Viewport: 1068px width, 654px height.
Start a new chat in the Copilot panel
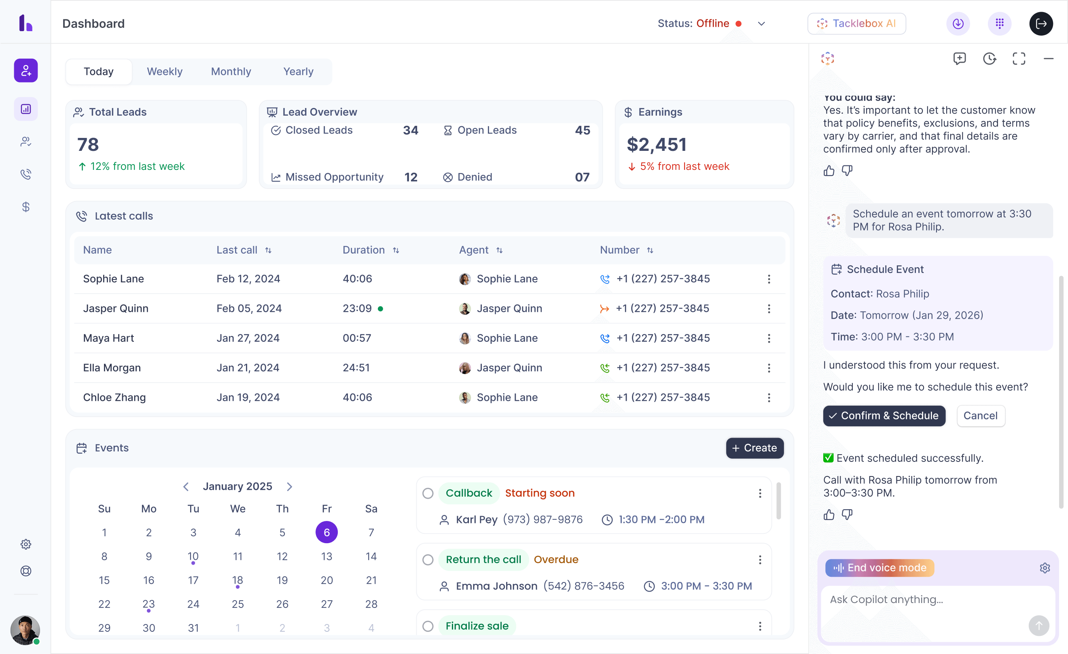click(960, 59)
